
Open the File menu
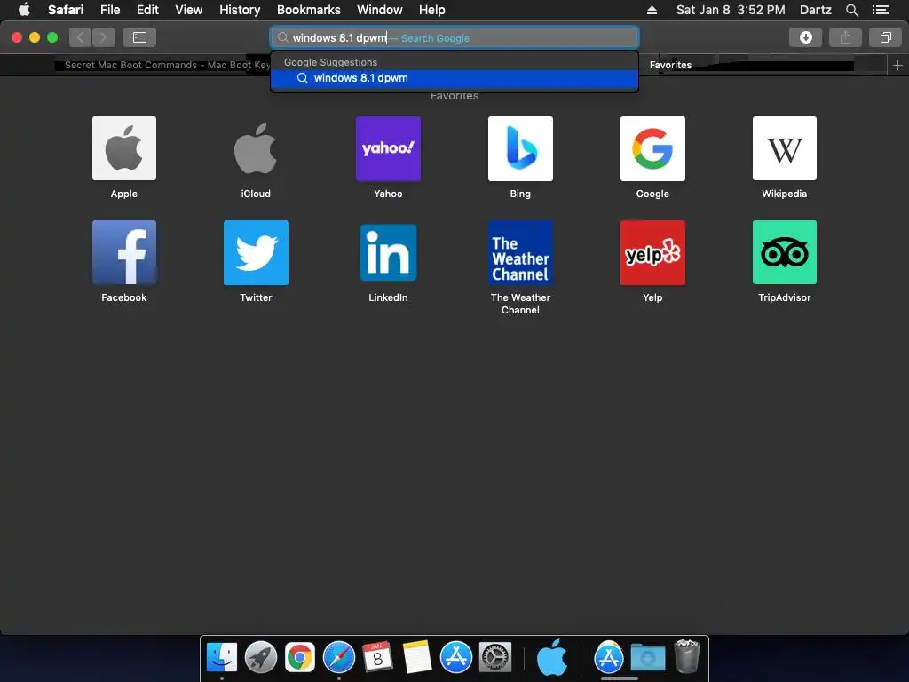click(x=109, y=10)
